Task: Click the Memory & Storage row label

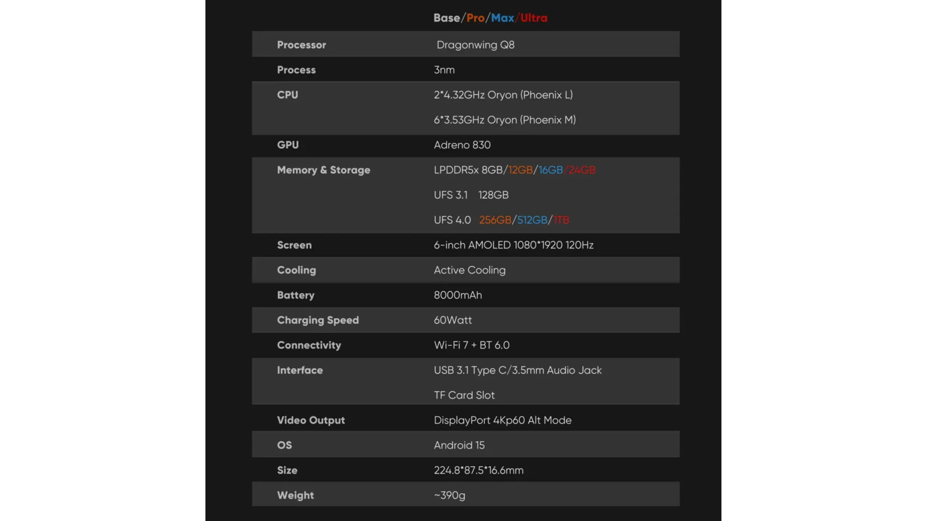Action: [323, 170]
